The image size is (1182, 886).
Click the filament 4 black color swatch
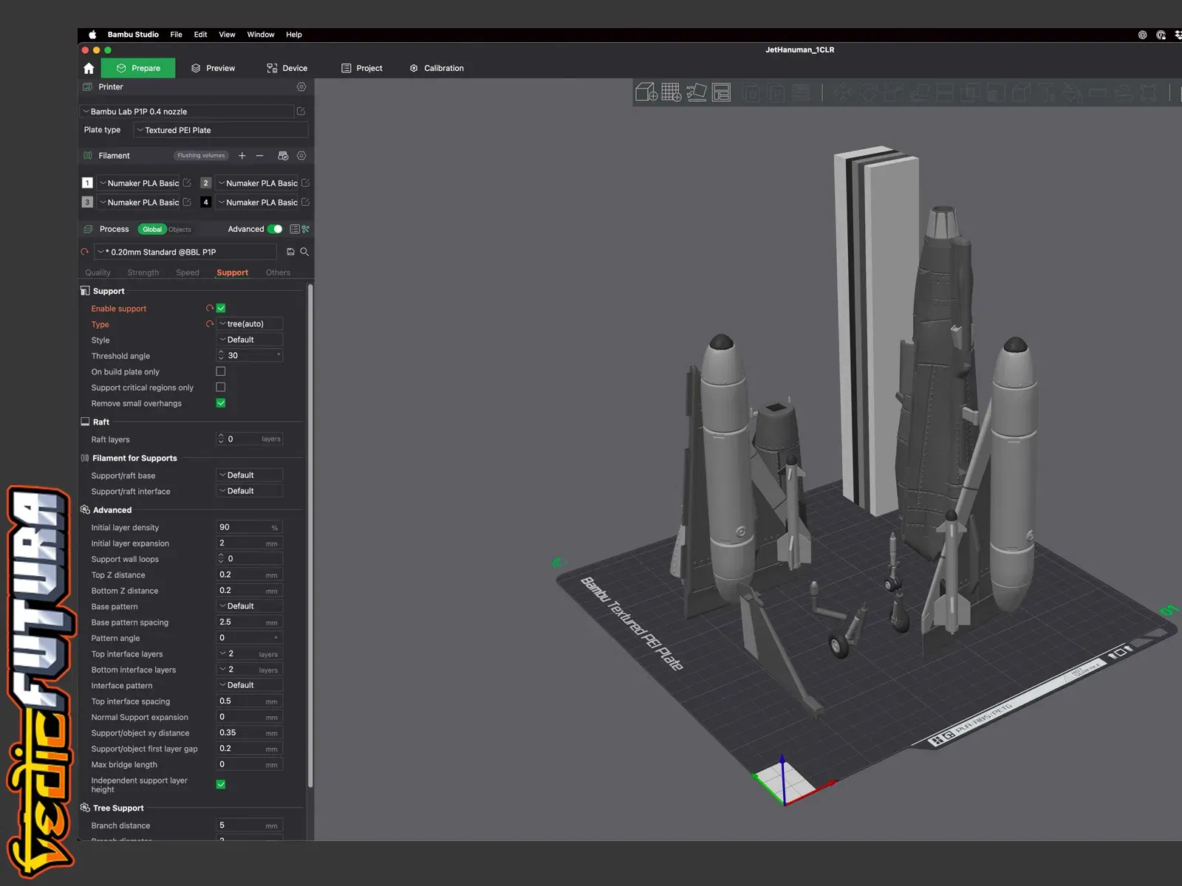click(206, 202)
